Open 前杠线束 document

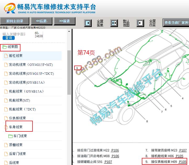point(32,56)
